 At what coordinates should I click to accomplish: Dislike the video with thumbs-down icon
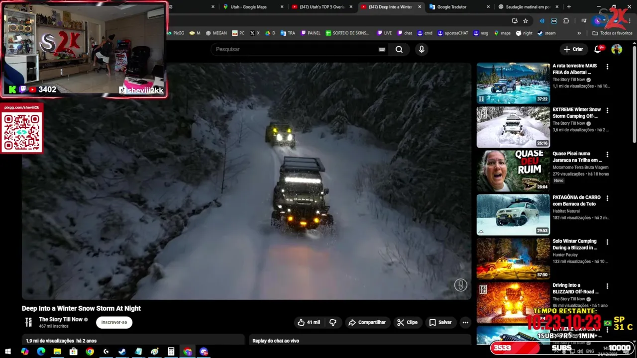pos(333,322)
